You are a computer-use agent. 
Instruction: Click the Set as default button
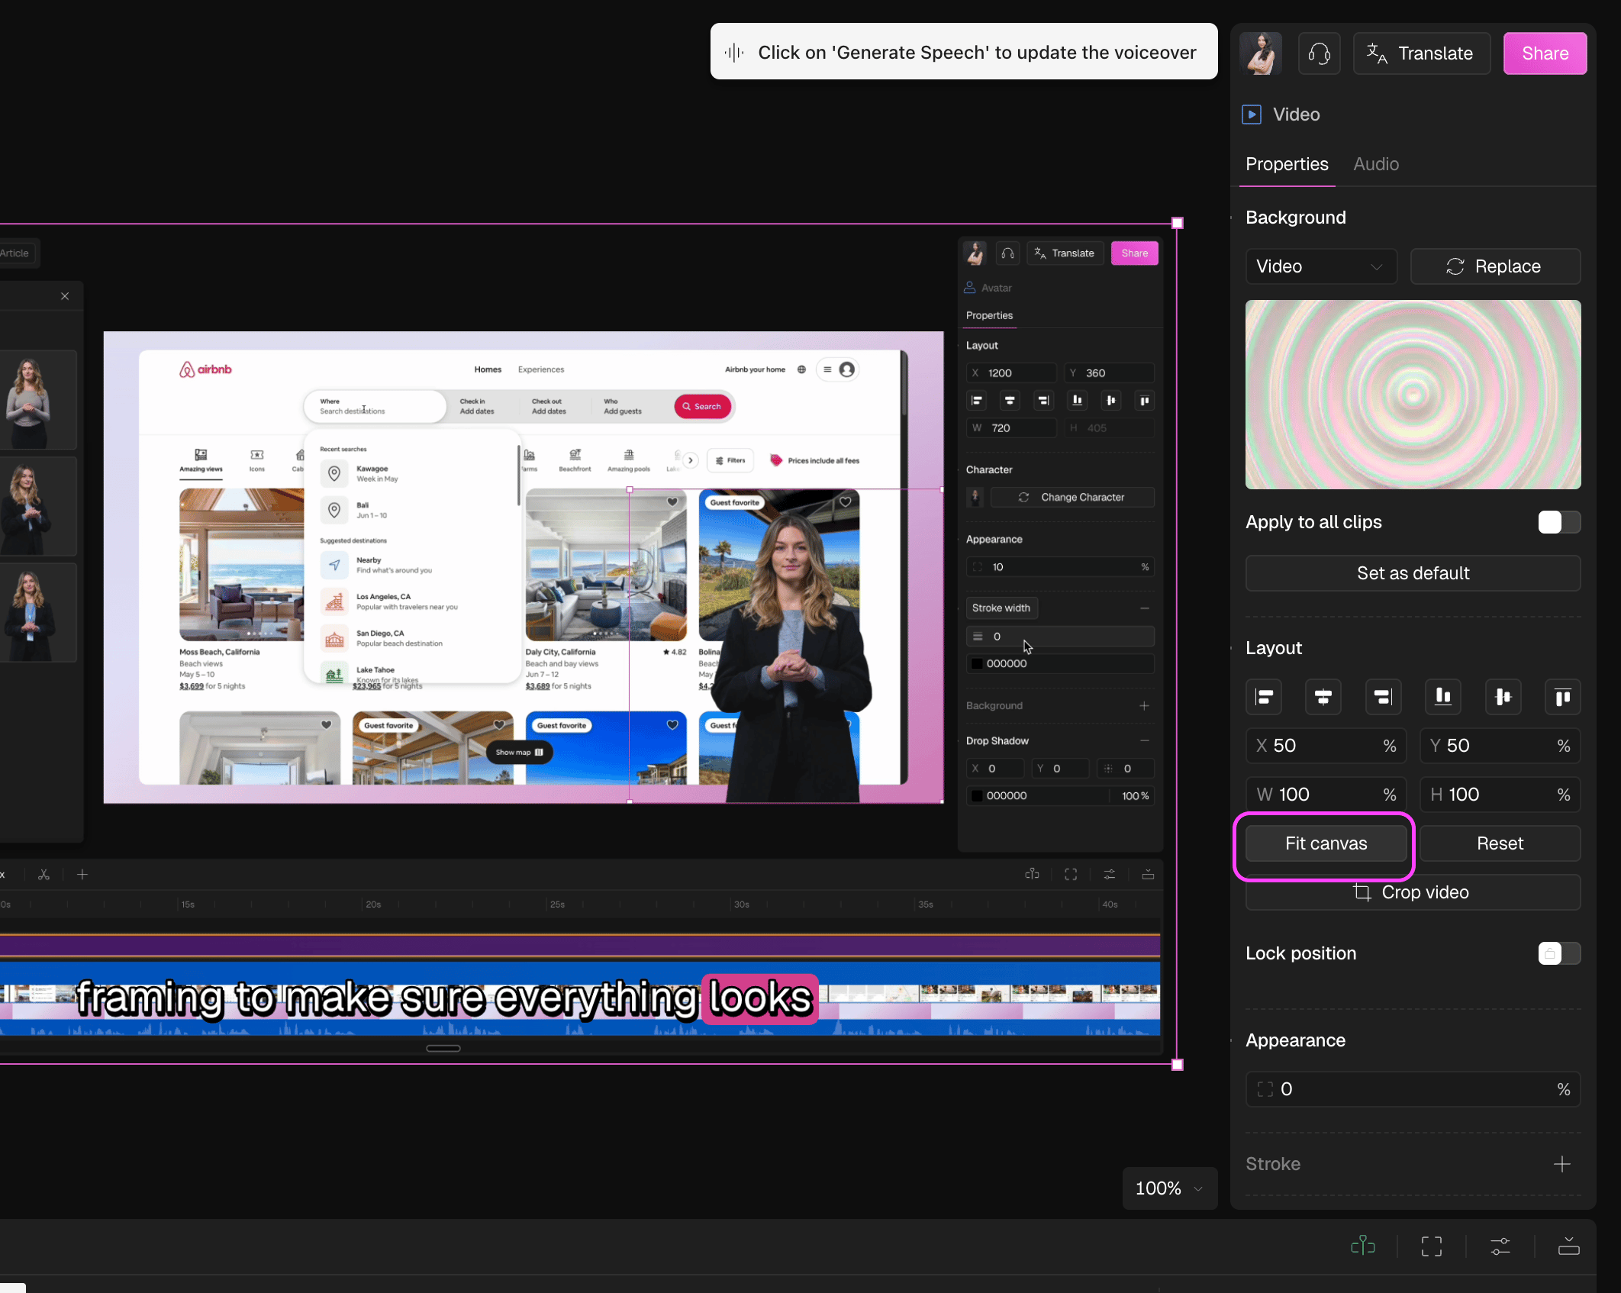coord(1413,573)
